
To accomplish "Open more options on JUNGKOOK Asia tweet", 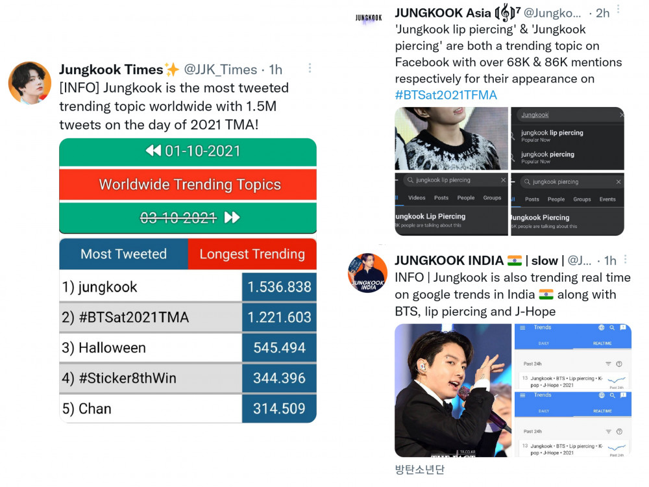I will (x=618, y=10).
